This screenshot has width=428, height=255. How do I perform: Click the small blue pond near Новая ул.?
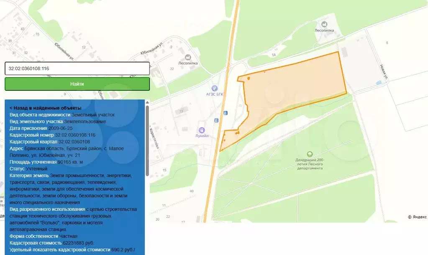pyautogui.click(x=379, y=83)
